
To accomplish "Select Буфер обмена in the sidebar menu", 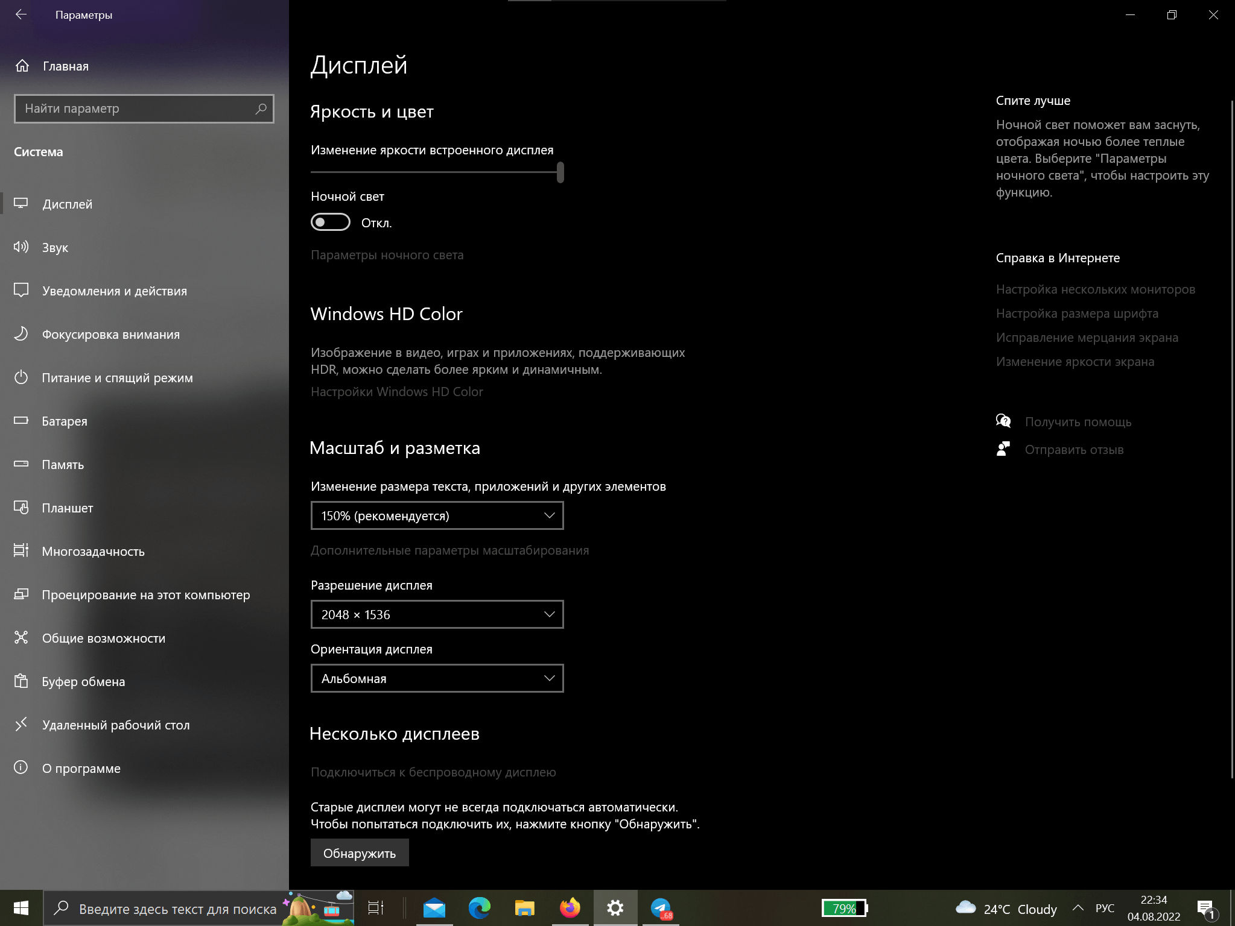I will 145,681.
